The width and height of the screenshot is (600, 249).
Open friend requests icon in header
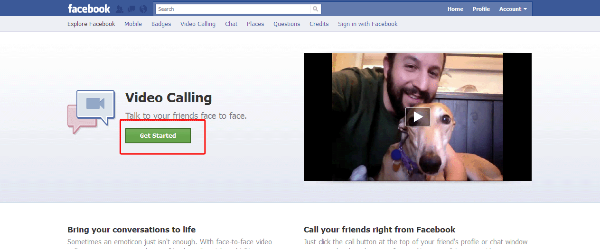pyautogui.click(x=120, y=9)
